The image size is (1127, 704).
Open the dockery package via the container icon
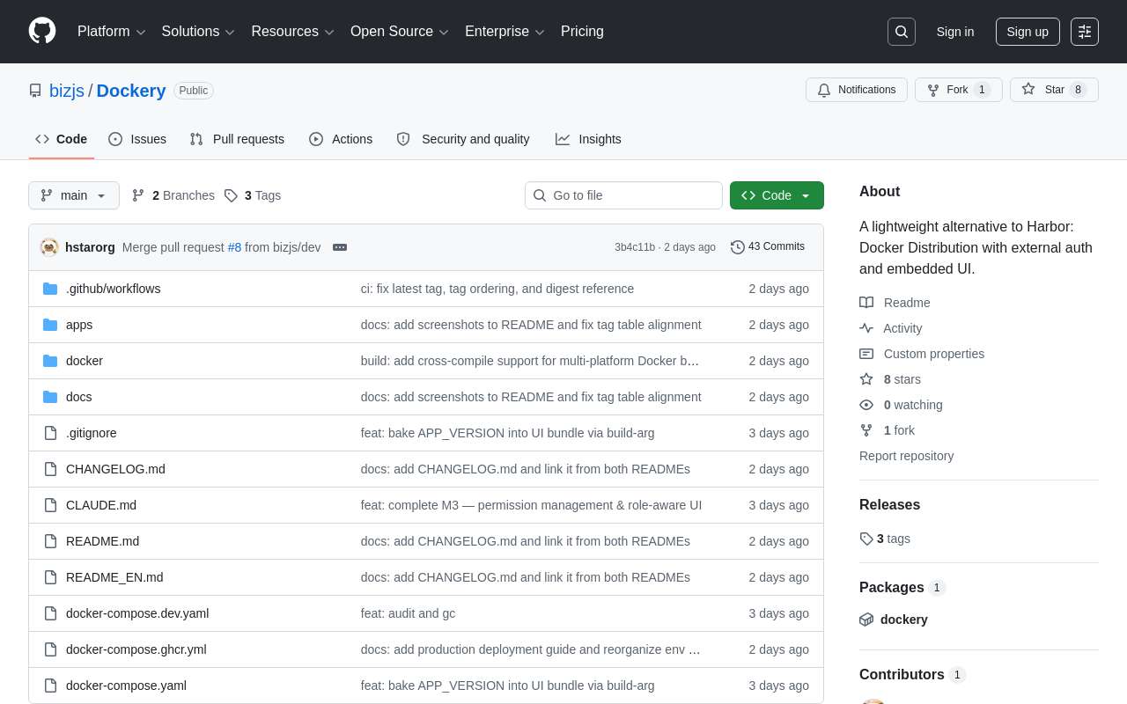(x=866, y=620)
